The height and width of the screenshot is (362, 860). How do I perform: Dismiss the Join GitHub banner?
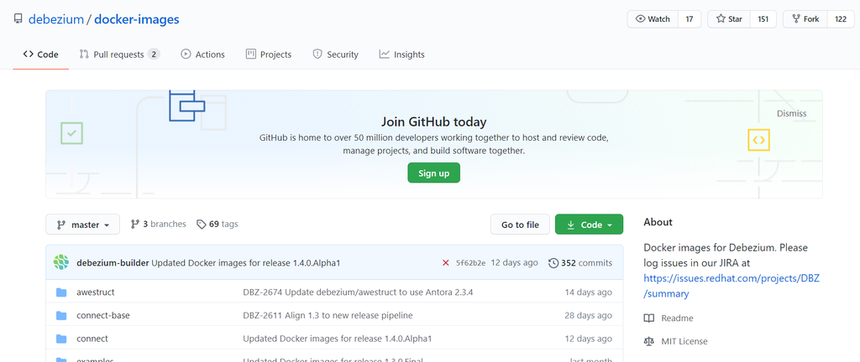[x=791, y=113]
